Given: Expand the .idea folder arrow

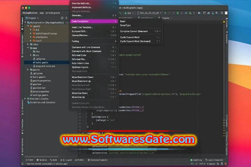Looking at the screenshot, I should (28, 44).
